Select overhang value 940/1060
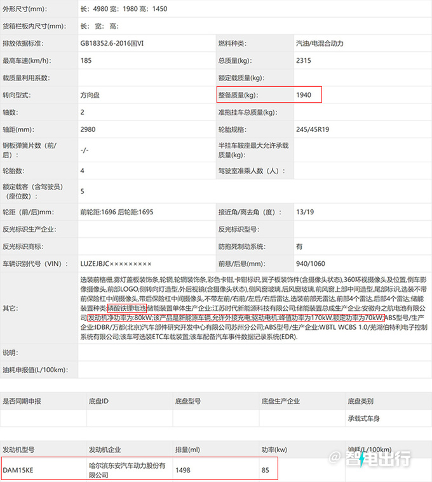Screen dimensions: 432x482 tap(311, 264)
